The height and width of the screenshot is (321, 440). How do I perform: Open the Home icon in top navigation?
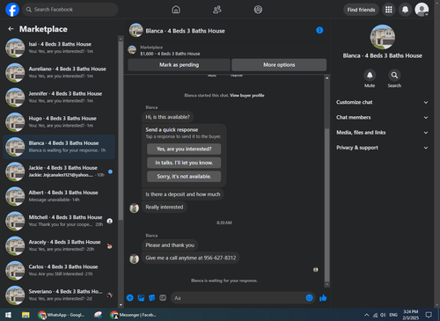[176, 10]
